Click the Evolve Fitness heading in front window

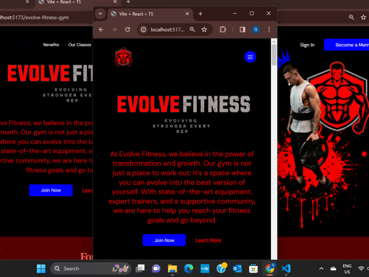(x=184, y=104)
